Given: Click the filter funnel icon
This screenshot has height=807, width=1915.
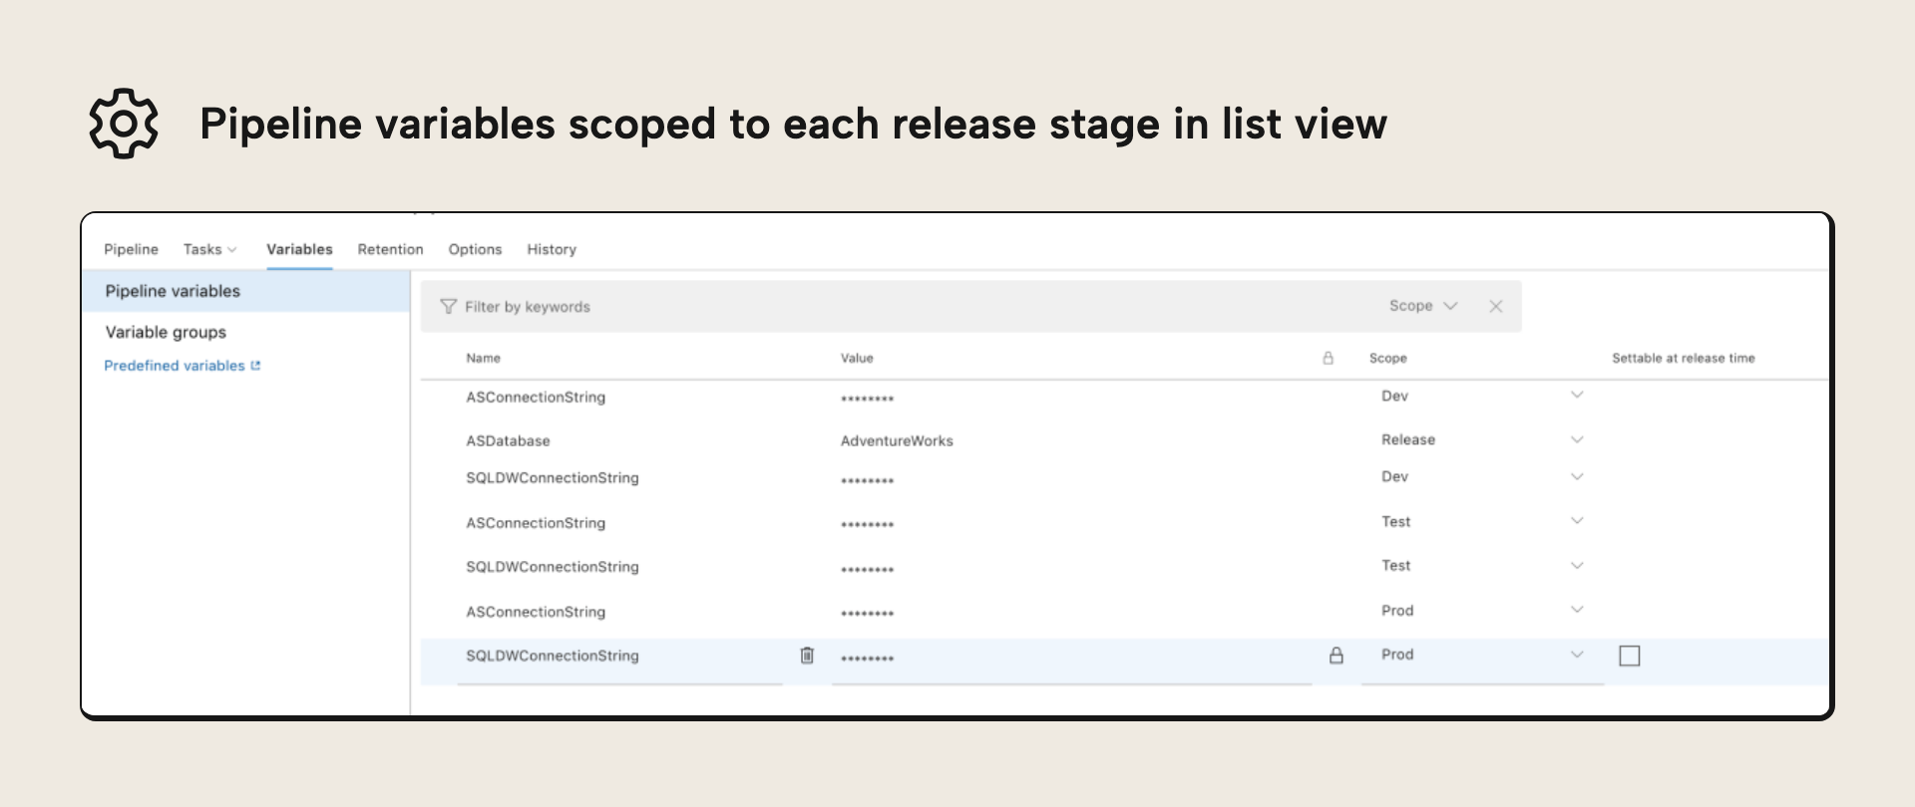Looking at the screenshot, I should click(x=449, y=307).
